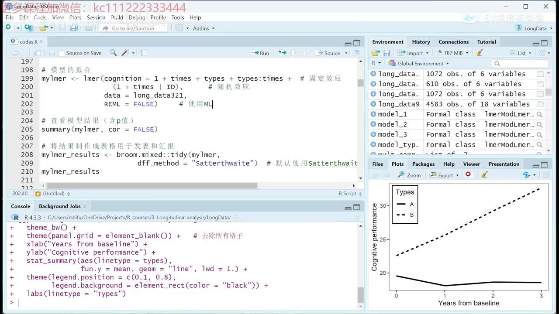559x314 pixels.
Task: Click the Refresh icon in Environment pane
Action: (x=542, y=53)
